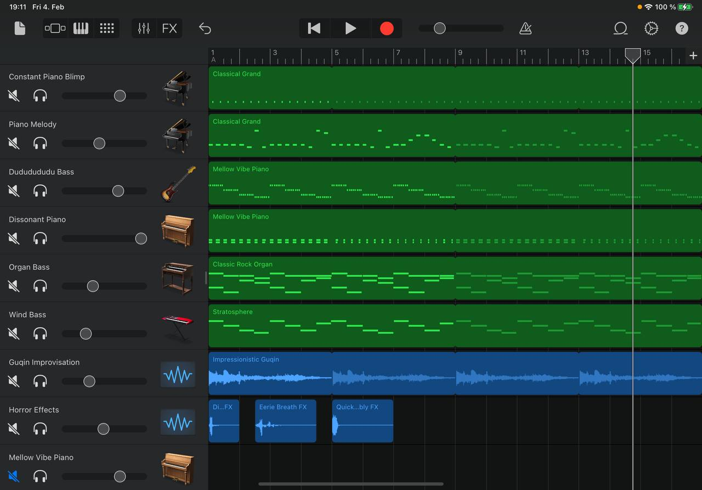Start recording with the red record button
Image resolution: width=702 pixels, height=490 pixels.
387,28
